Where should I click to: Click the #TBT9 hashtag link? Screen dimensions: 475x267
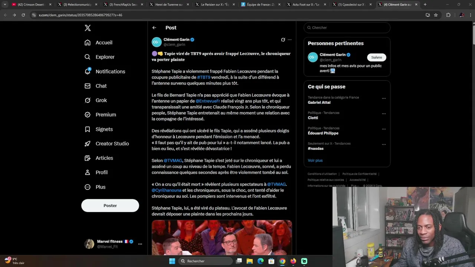coord(204,78)
